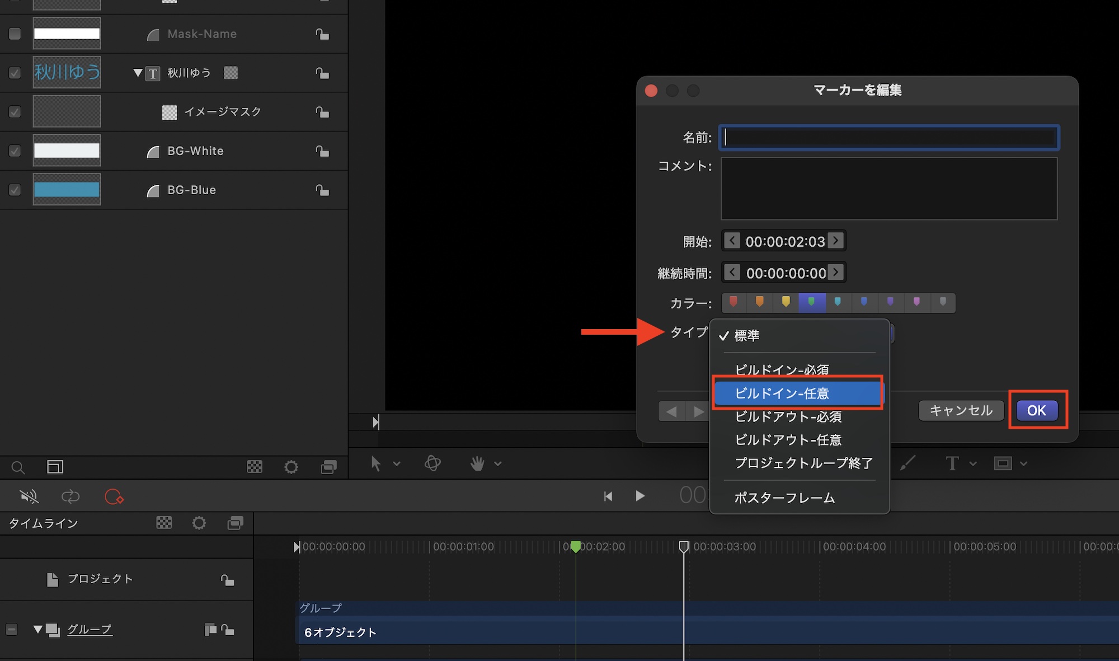Screen dimensions: 1119x661
Task: Collapse the 秋川ゆう layer disclosure triangle
Action: 138,73
